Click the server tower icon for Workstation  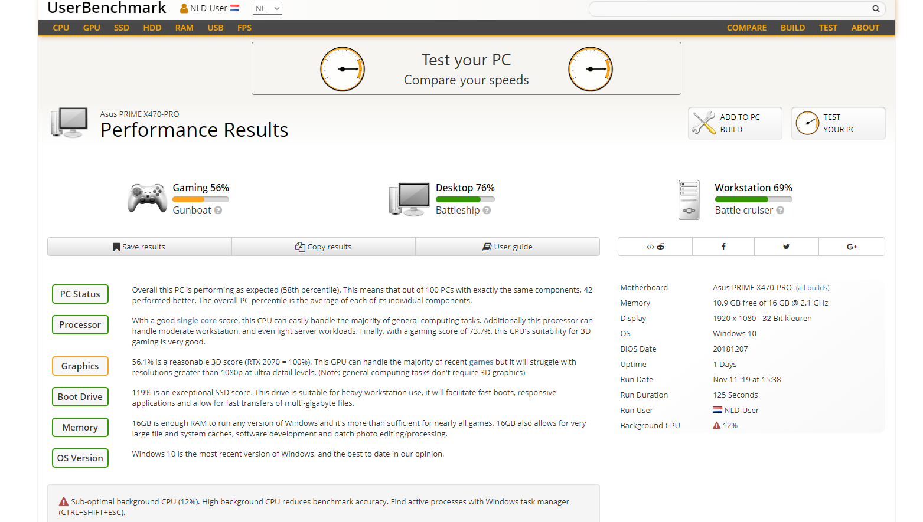point(689,200)
